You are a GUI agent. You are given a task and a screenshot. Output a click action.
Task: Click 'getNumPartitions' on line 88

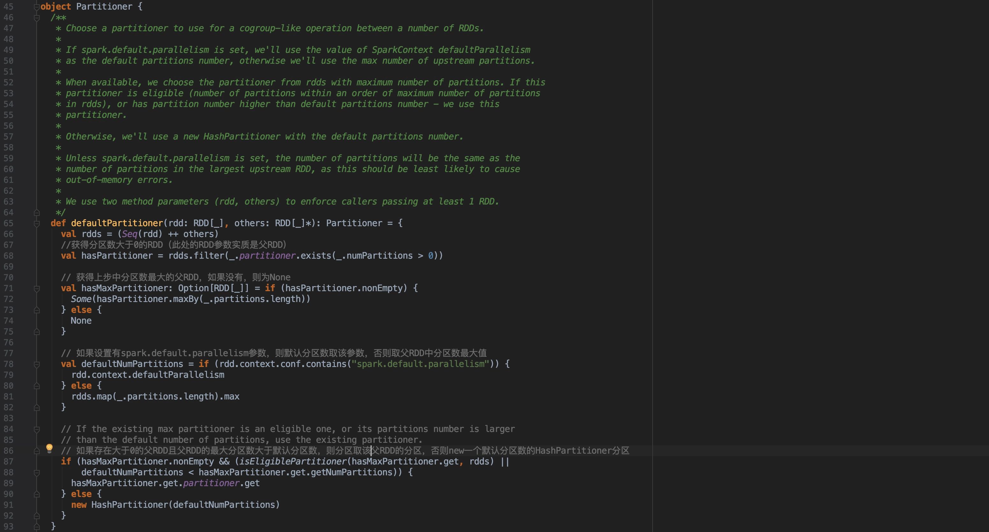click(352, 472)
